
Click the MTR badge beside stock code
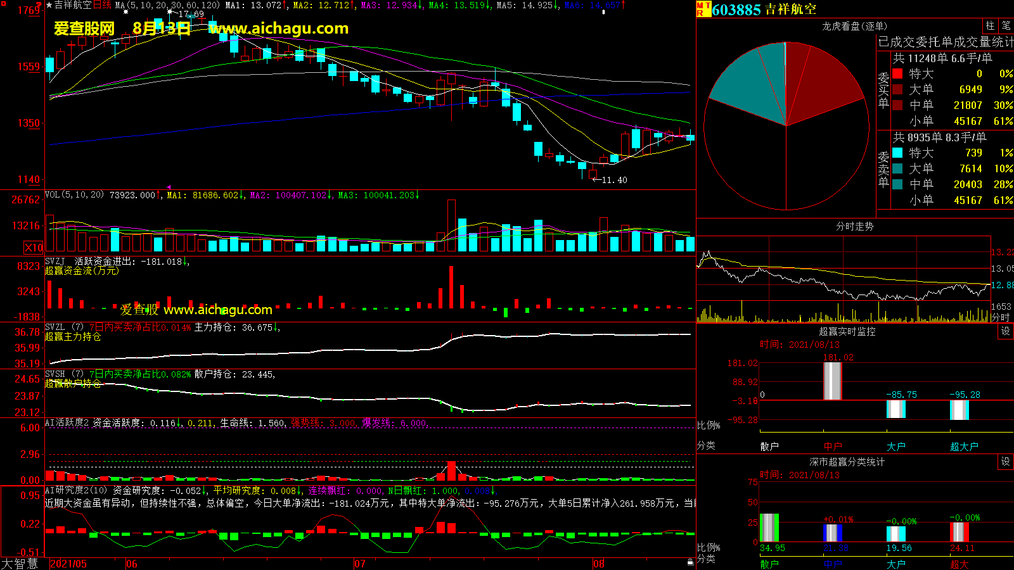pyautogui.click(x=703, y=9)
